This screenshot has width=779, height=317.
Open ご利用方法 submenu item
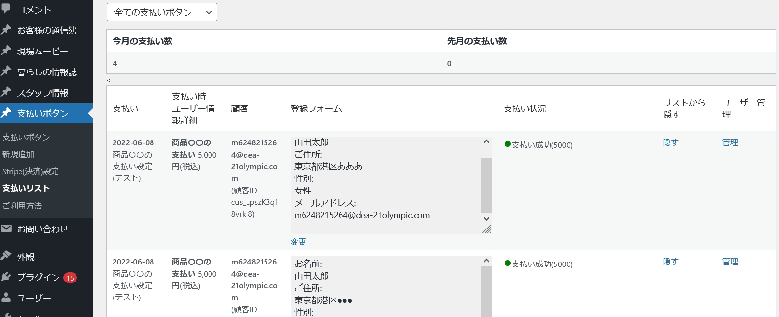pos(22,206)
